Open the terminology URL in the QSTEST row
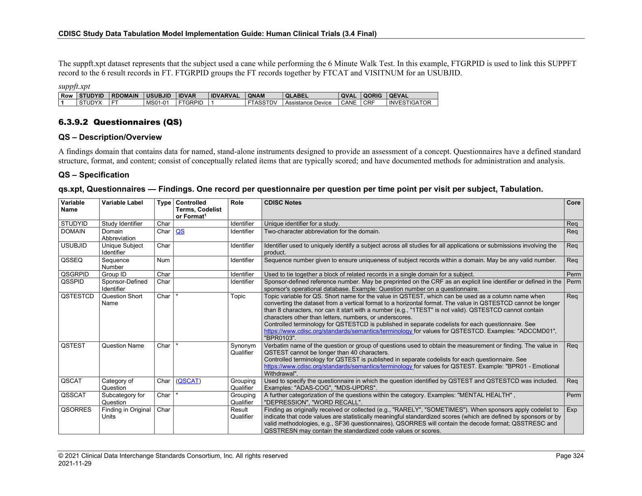642x496 pixels. click(338, 366)
